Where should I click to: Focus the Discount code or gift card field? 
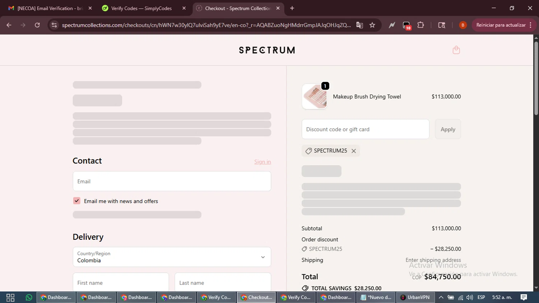(x=365, y=129)
